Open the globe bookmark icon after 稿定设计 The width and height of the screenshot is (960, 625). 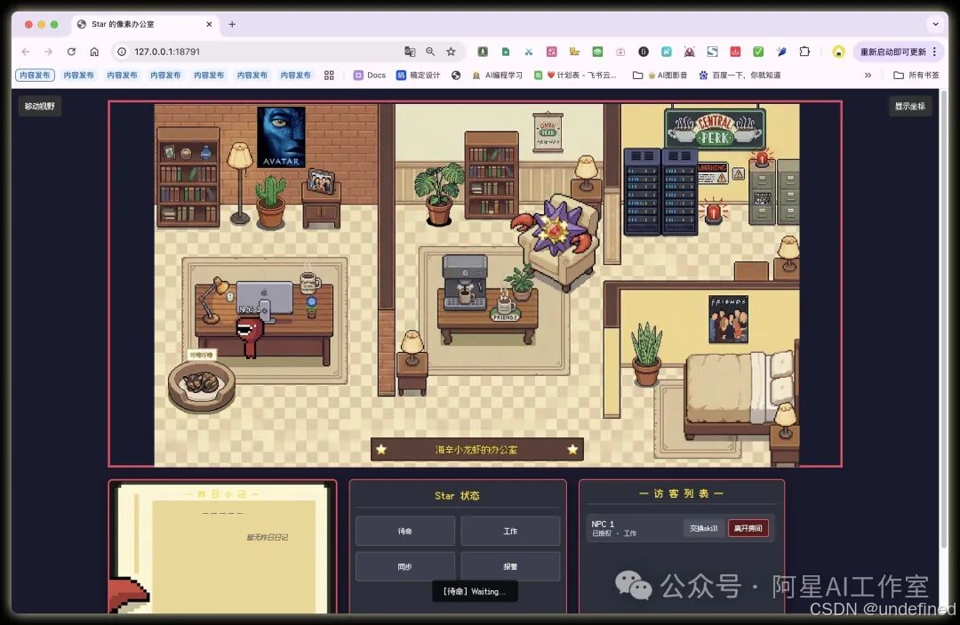coord(456,76)
